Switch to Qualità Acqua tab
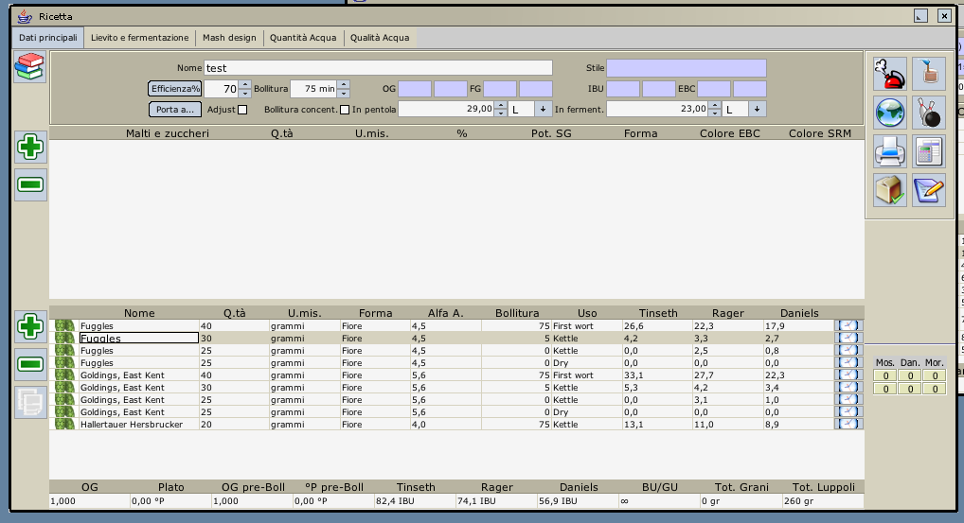The image size is (964, 523). click(x=380, y=38)
